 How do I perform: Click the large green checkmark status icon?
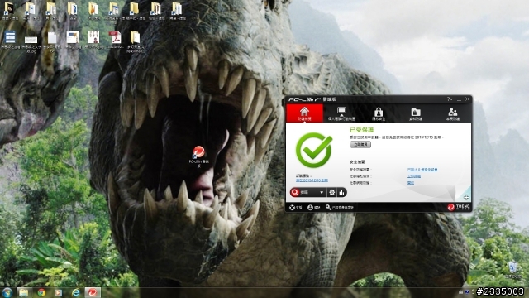(314, 150)
